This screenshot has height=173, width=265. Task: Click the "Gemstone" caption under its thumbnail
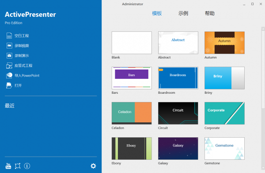click(212, 163)
